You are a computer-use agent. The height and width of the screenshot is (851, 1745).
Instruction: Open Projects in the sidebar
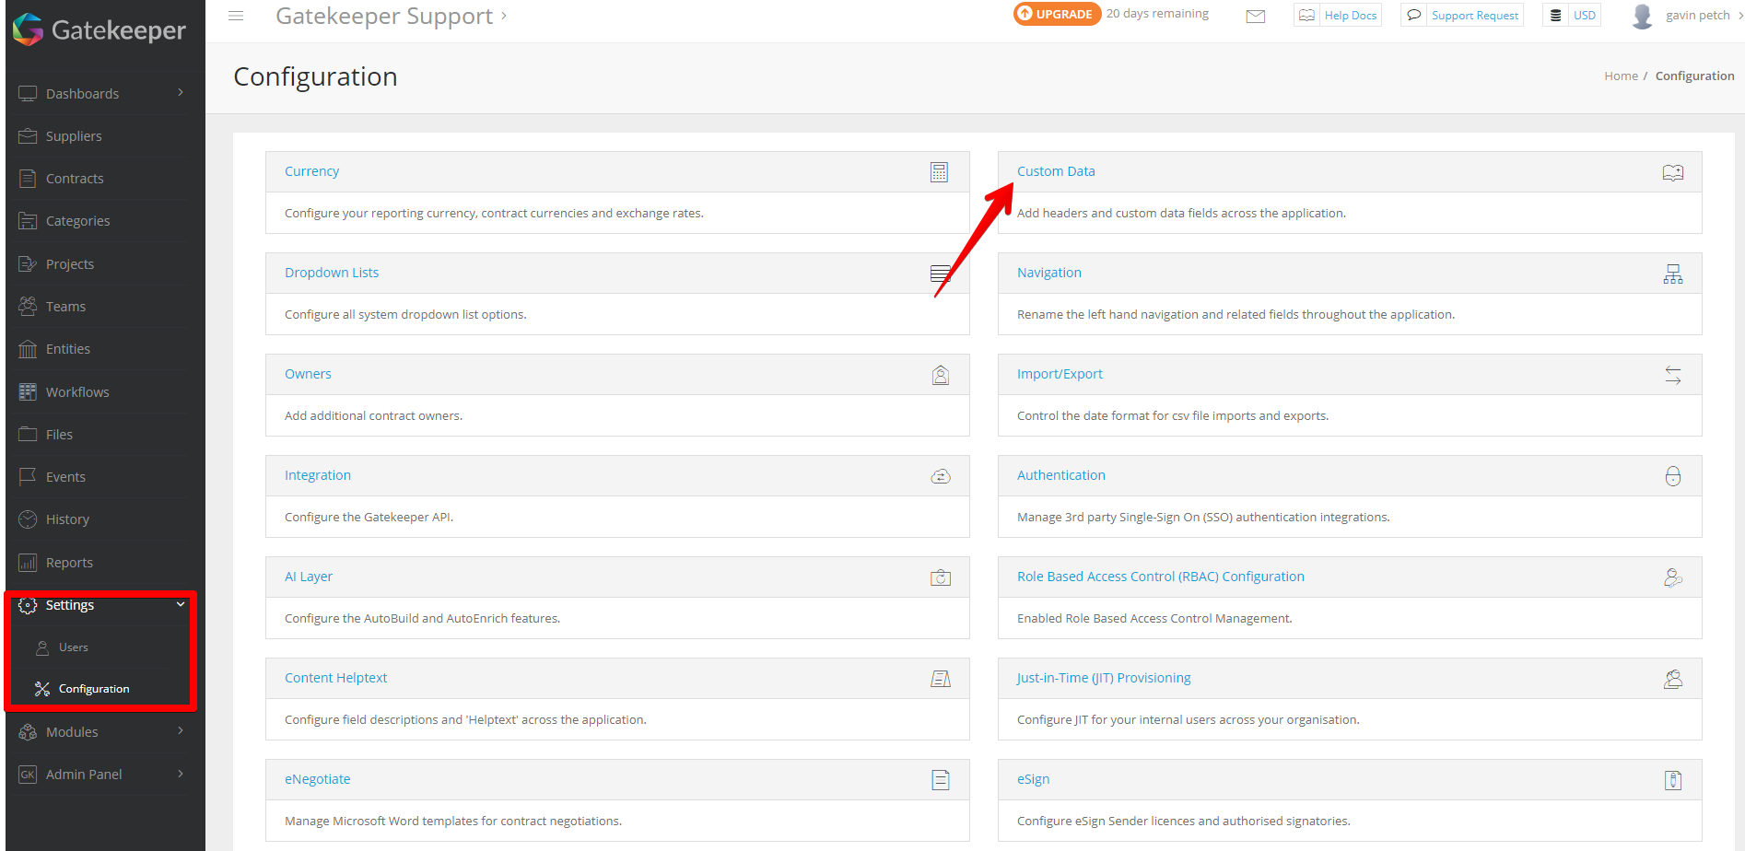[x=70, y=264]
